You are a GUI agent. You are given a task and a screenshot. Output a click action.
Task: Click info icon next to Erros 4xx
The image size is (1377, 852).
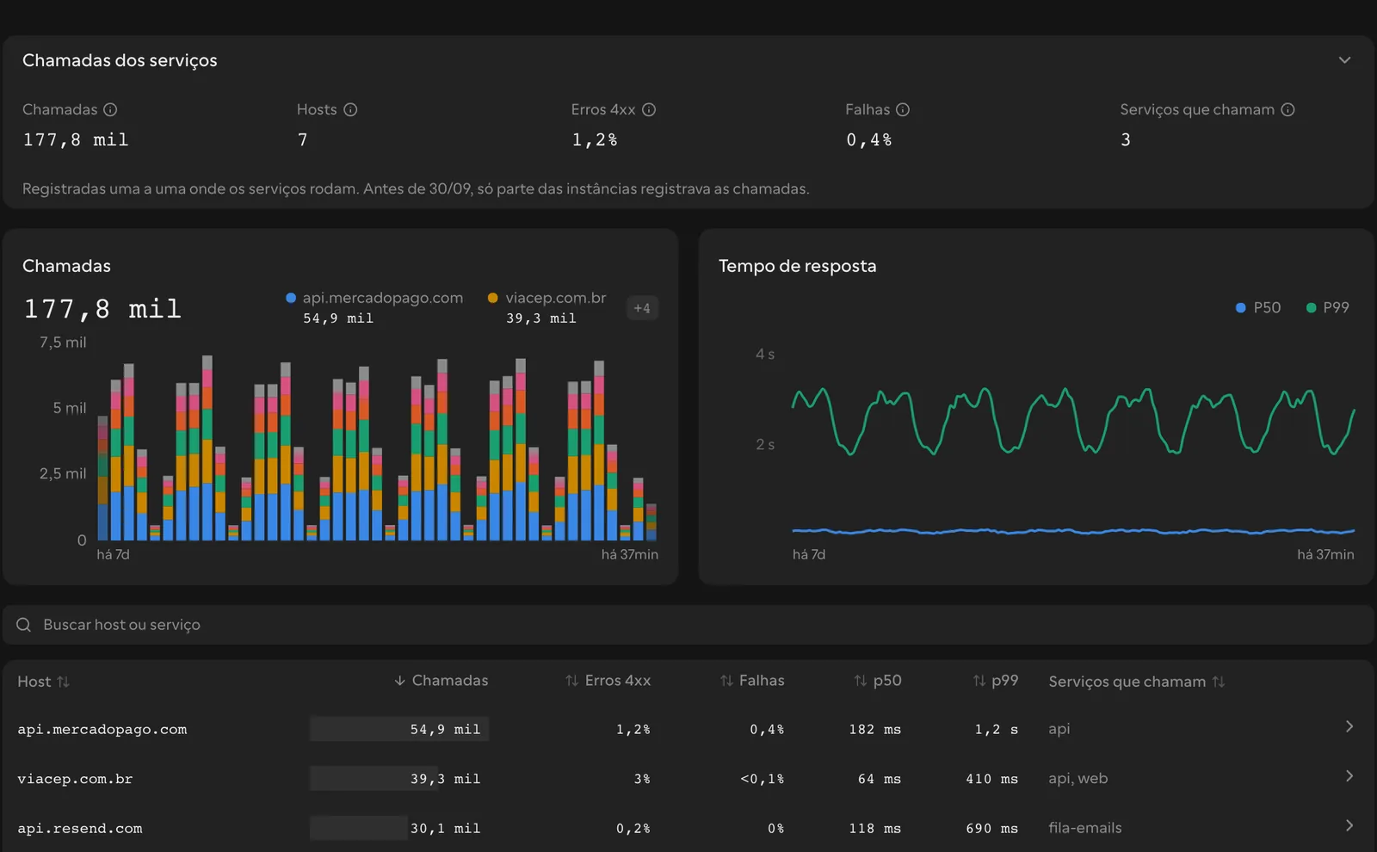(x=649, y=109)
